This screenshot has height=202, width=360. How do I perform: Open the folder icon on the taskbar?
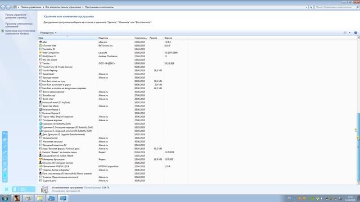(40, 198)
